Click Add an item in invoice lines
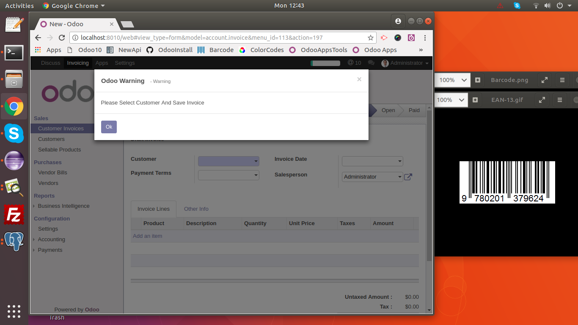The image size is (578, 325). coord(148,236)
